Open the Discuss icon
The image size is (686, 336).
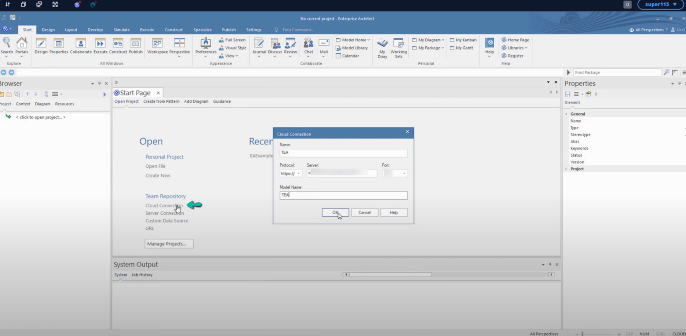coord(275,47)
